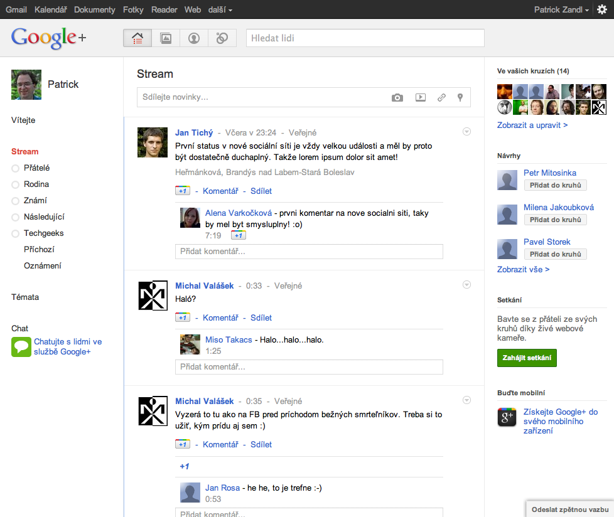Click the Hledat lidi search field

pyautogui.click(x=365, y=38)
